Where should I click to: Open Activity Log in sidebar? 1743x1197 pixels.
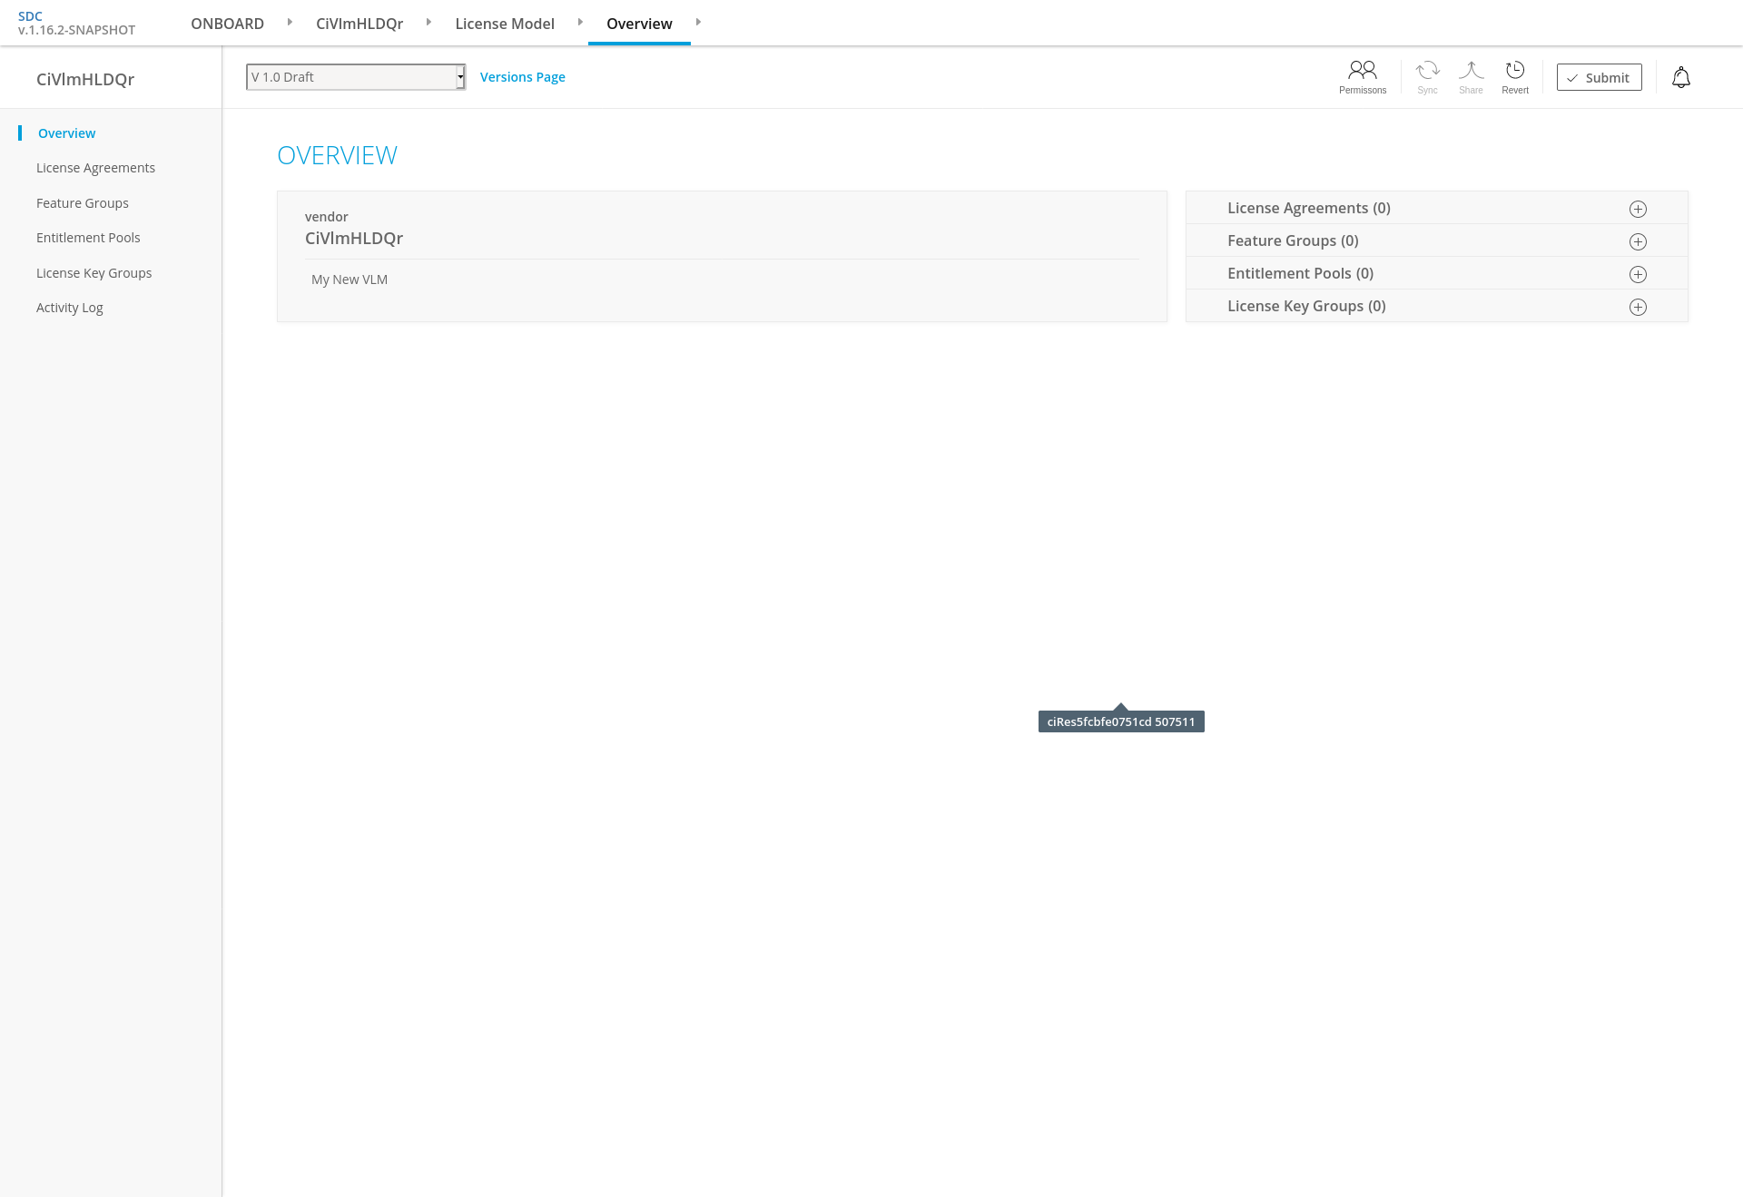[69, 308]
